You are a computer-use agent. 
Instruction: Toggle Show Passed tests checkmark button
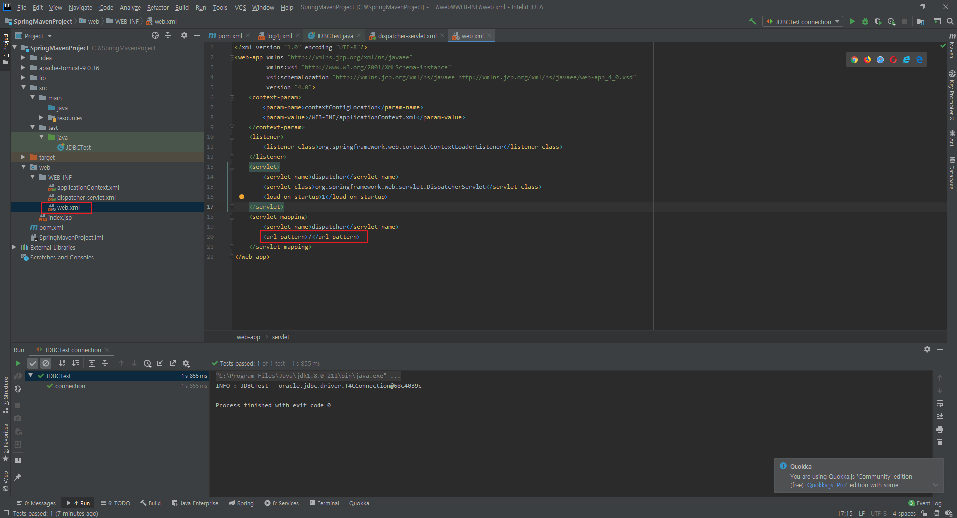pos(33,363)
